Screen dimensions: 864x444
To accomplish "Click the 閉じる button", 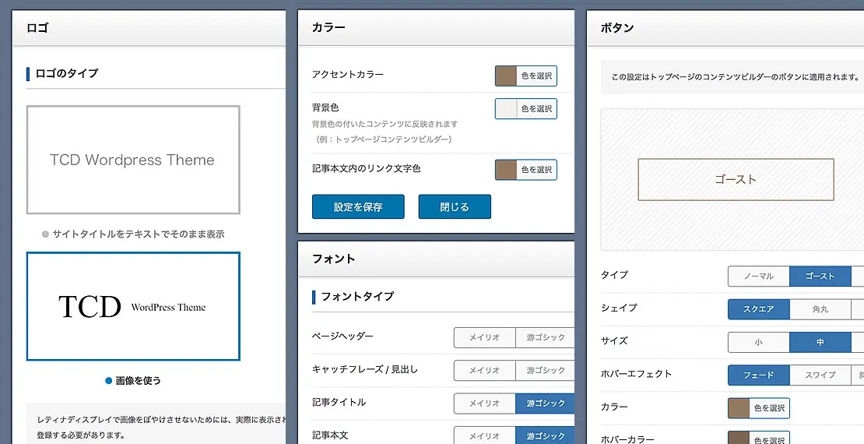I will 455,207.
